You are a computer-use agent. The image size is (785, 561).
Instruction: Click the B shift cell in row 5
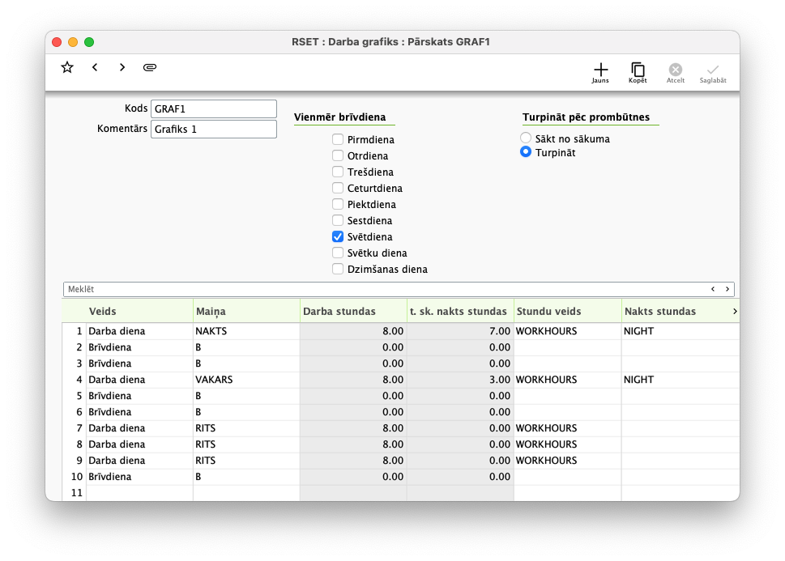pos(246,396)
